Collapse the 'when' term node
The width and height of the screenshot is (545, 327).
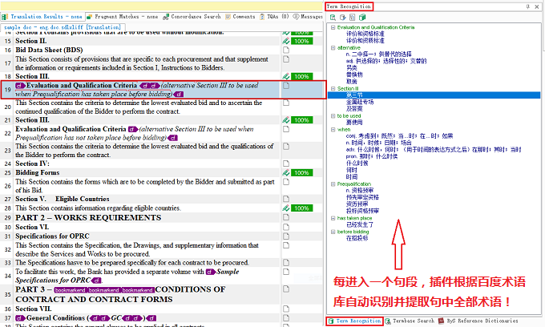coord(333,129)
